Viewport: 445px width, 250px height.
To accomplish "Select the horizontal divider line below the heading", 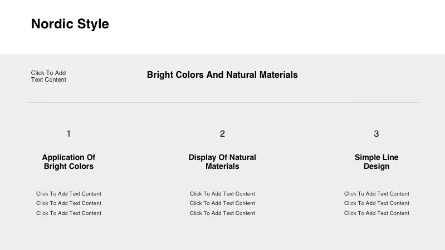I will [x=222, y=102].
